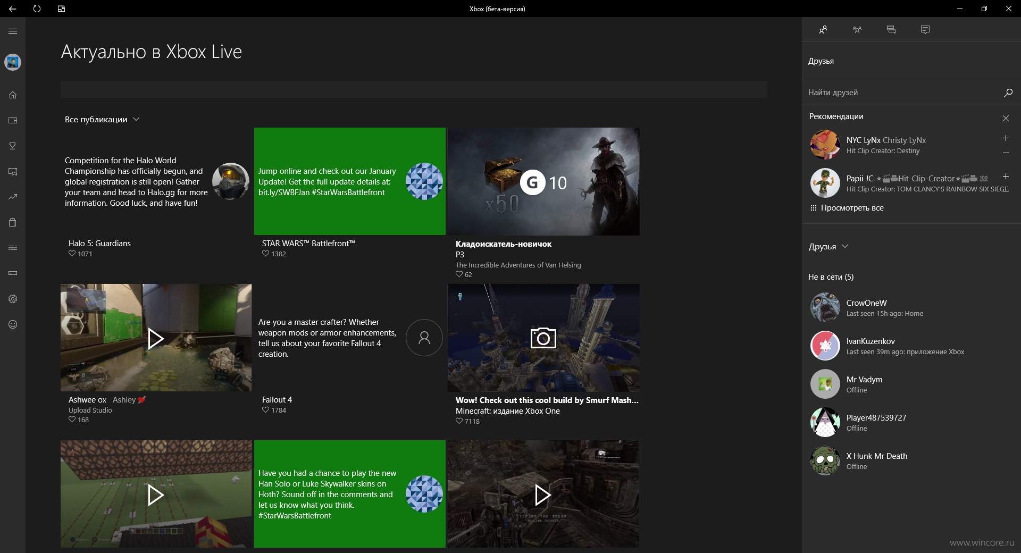Screen dimensions: 1021x553
Task: Open Game DVR sidebar icon
Action: pos(13,171)
